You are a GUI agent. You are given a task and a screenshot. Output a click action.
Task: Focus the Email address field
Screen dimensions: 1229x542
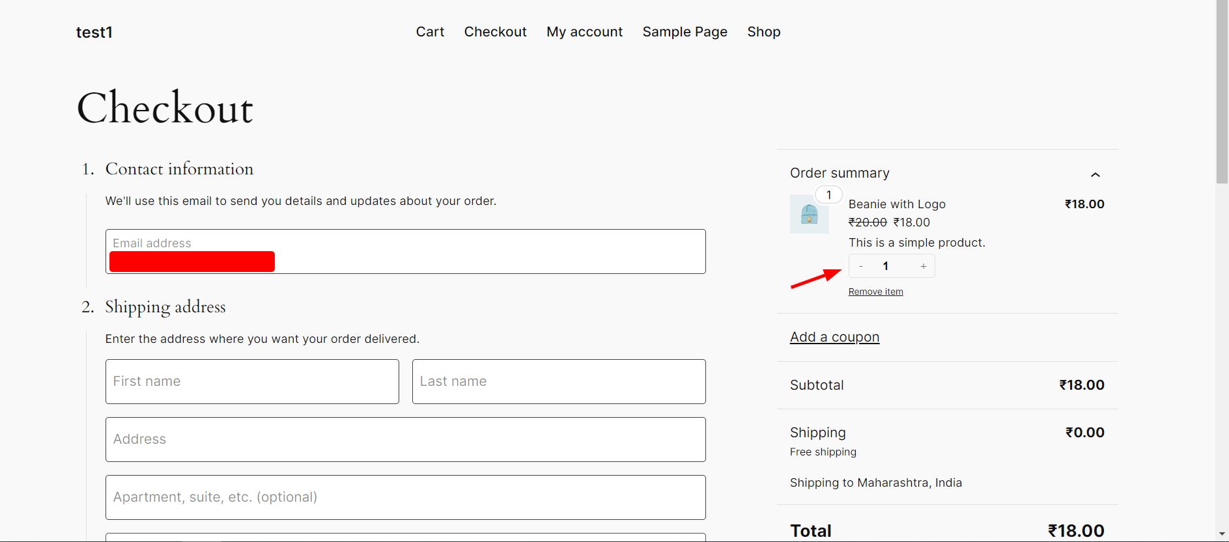[405, 251]
